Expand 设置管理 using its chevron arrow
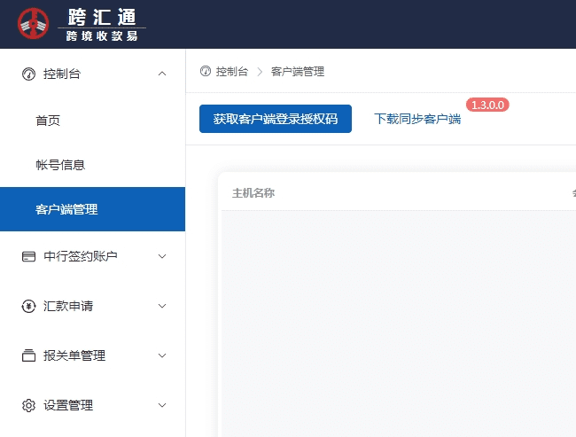 click(161, 405)
